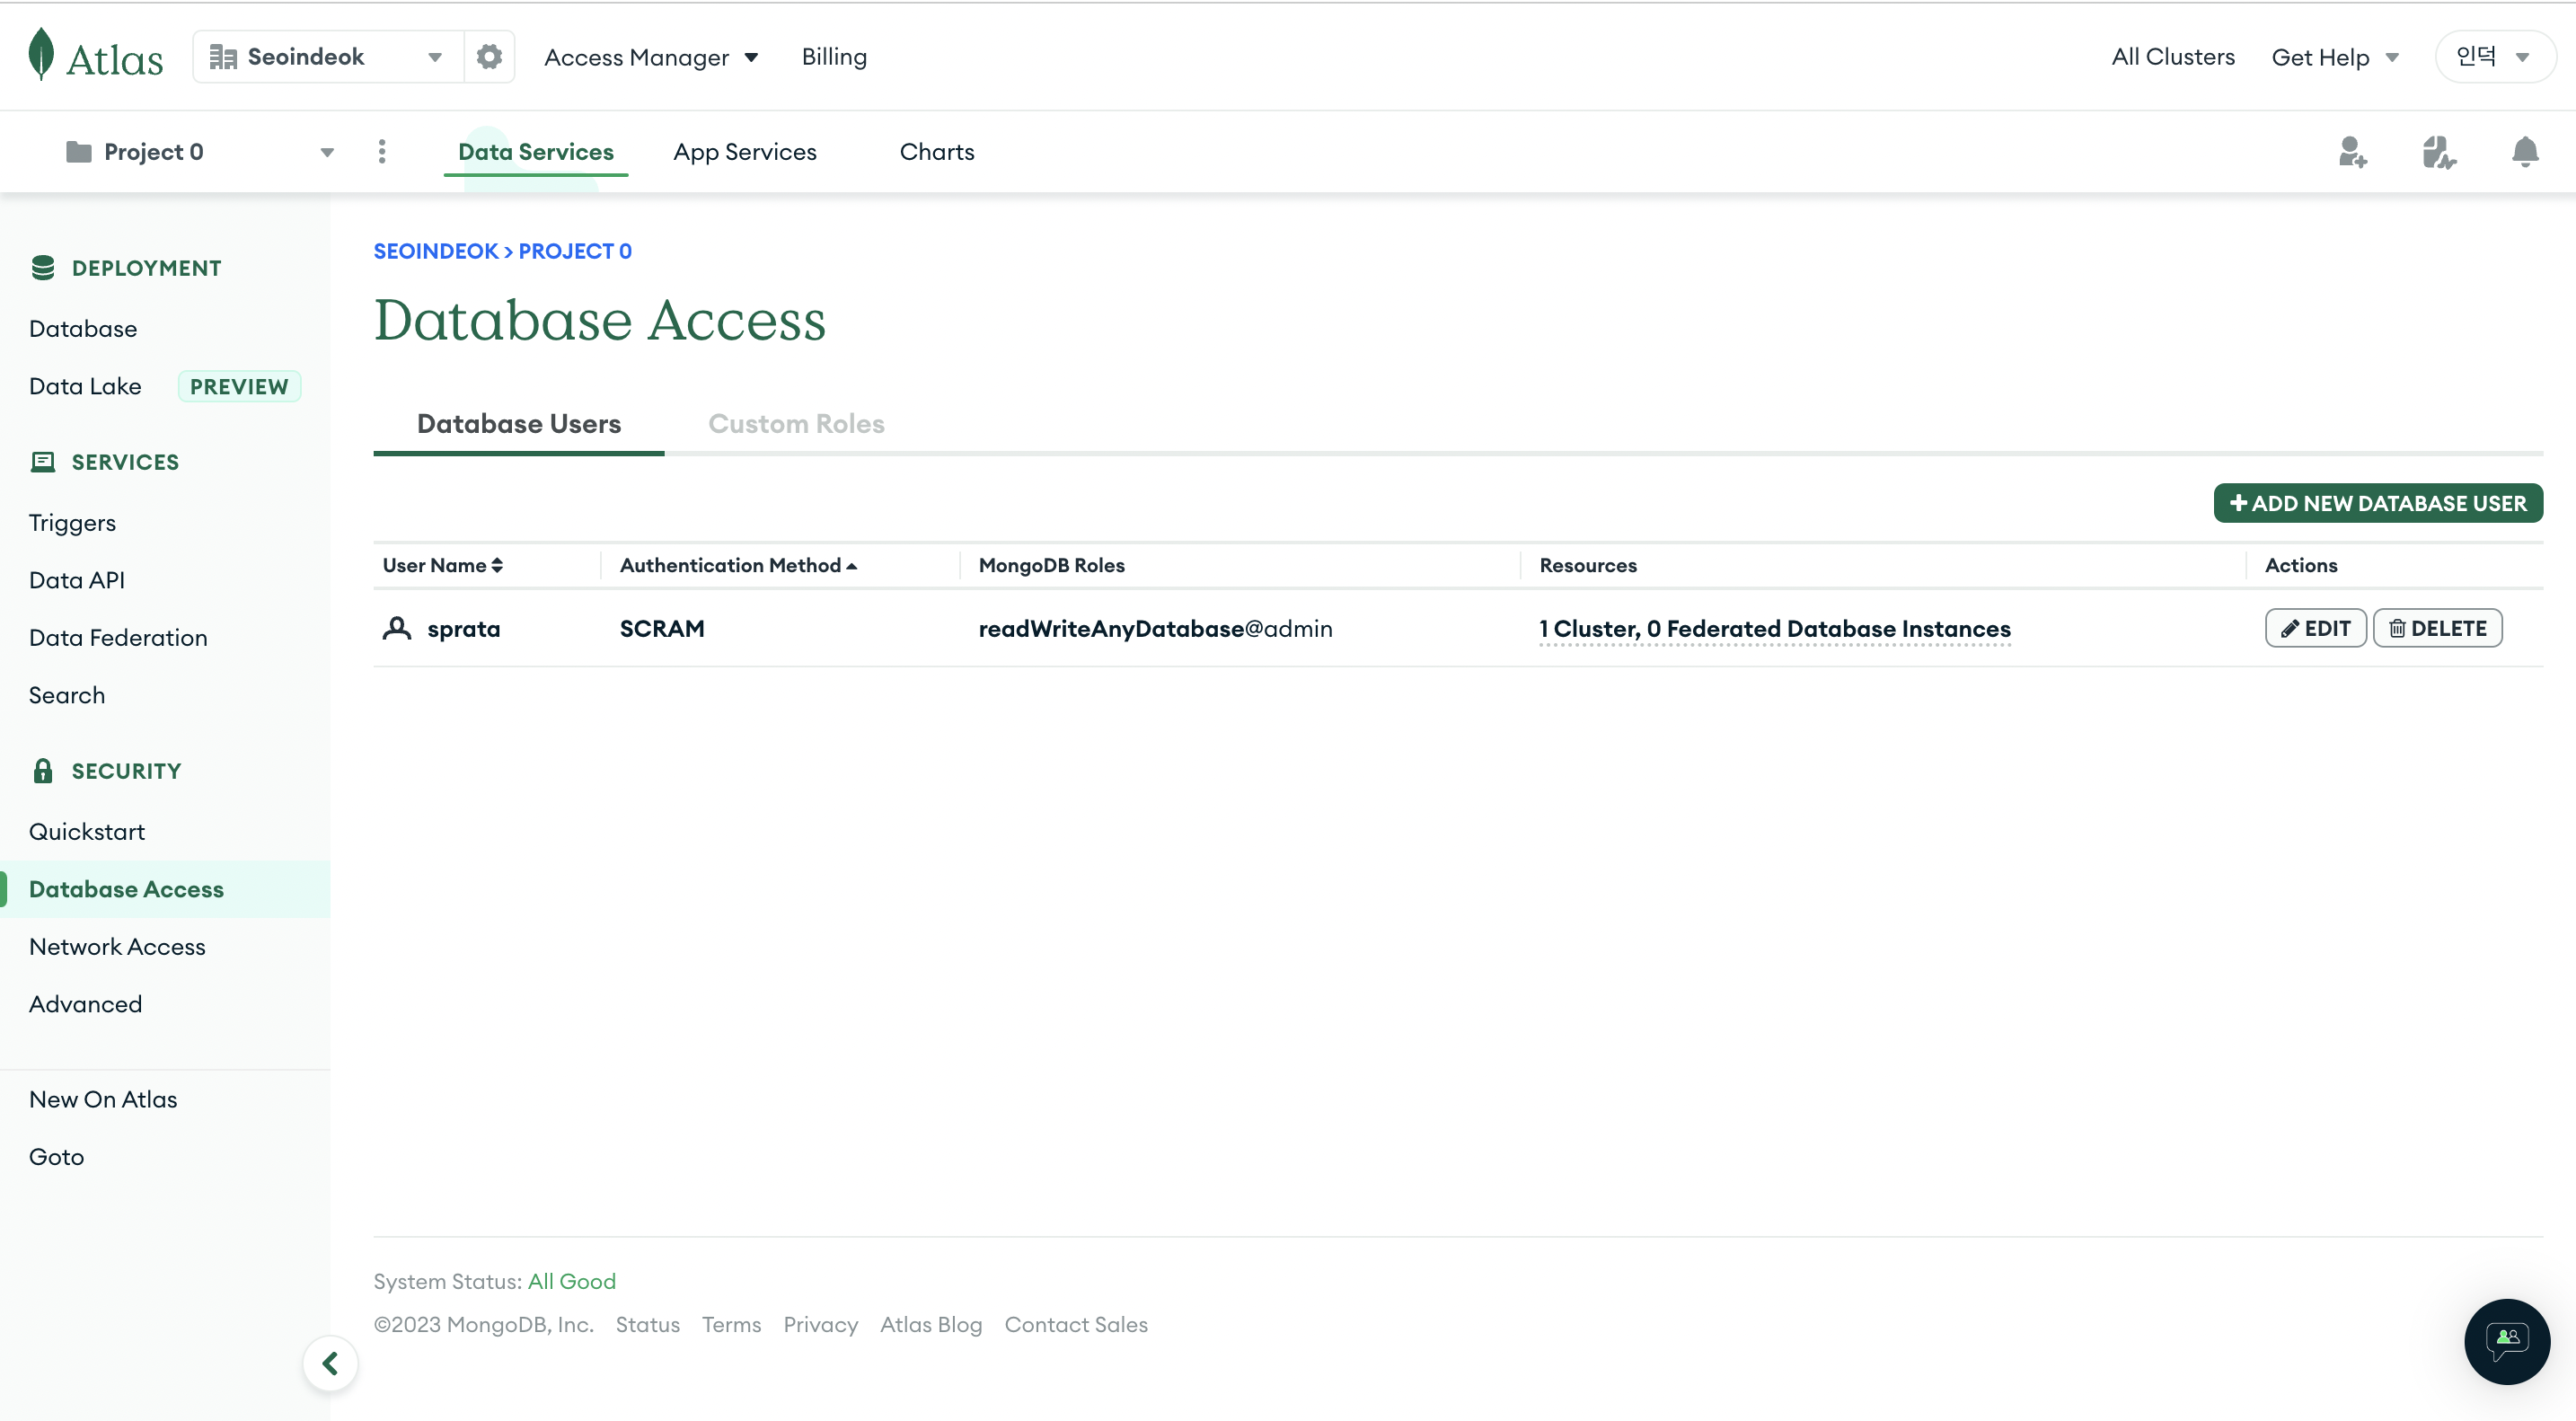Open project options three-dot menu
This screenshot has width=2576, height=1421.
coord(382,151)
